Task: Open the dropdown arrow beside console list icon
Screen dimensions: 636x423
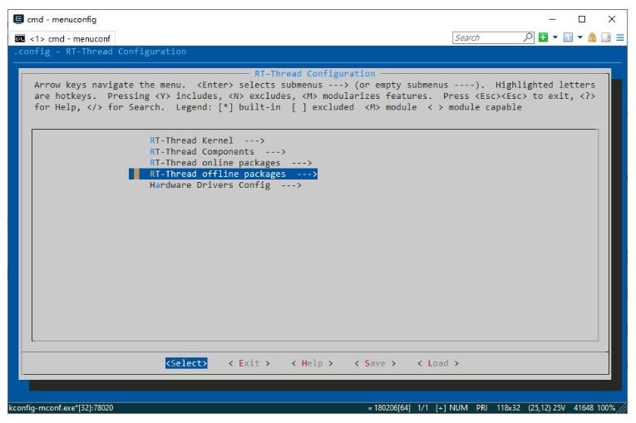Action: click(x=580, y=37)
